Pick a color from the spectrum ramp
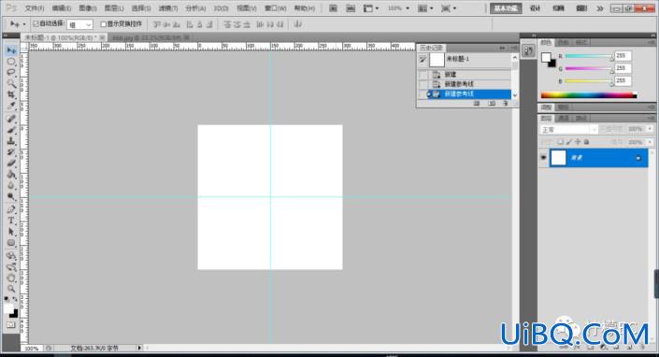Screen dimensions: 659x357 [588, 95]
